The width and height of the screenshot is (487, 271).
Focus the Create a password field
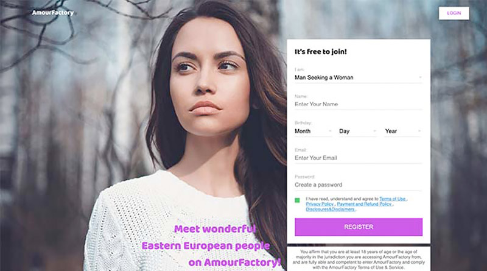359,185
